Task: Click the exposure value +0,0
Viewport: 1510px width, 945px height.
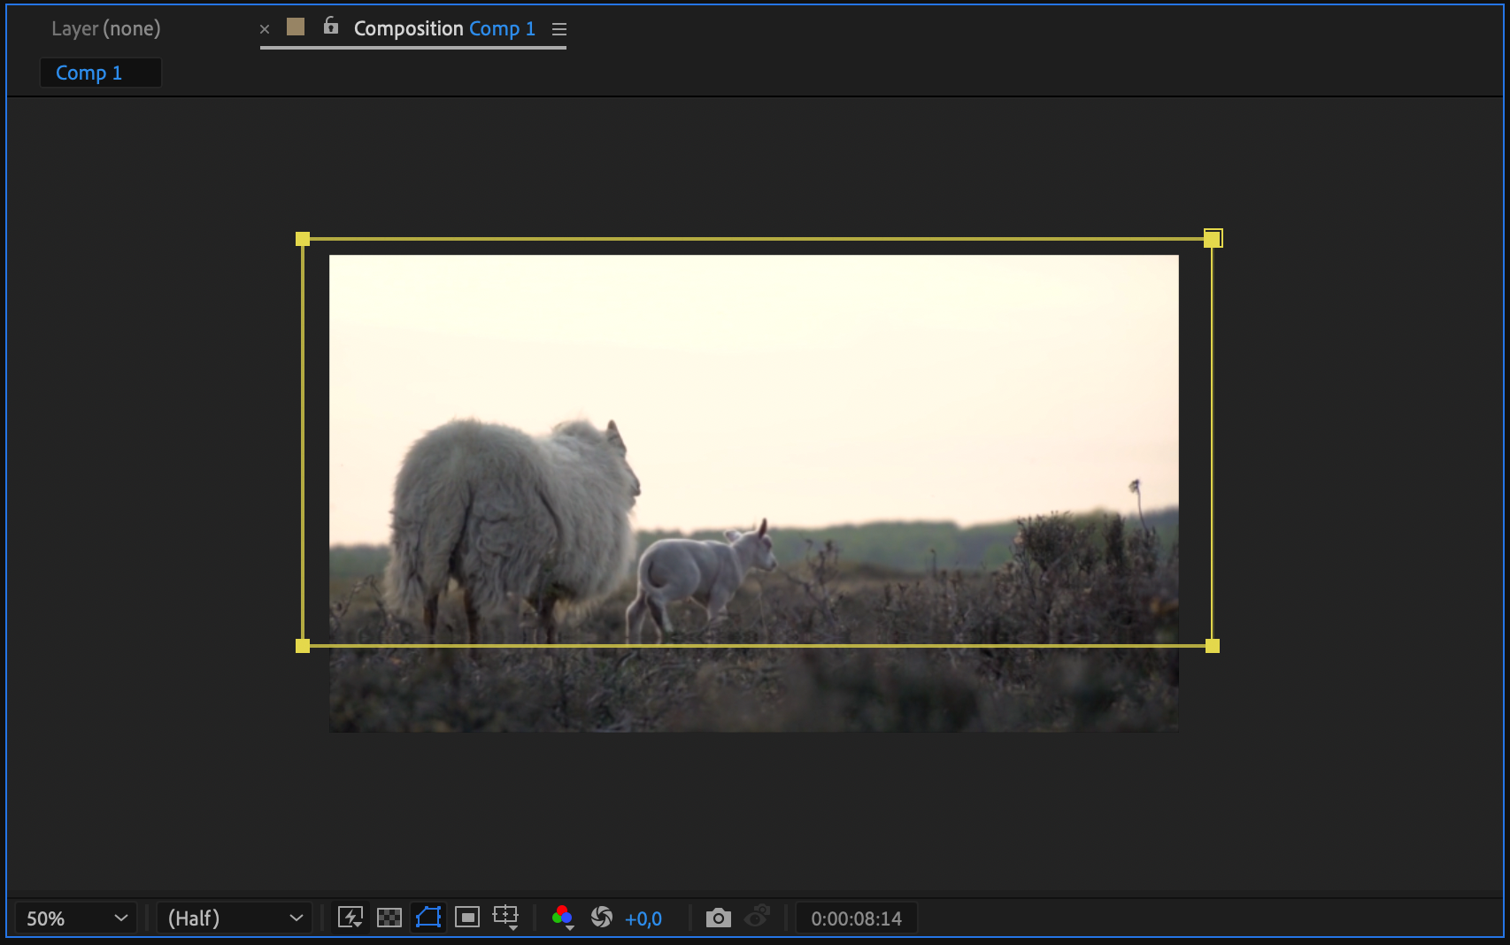Action: point(643,919)
